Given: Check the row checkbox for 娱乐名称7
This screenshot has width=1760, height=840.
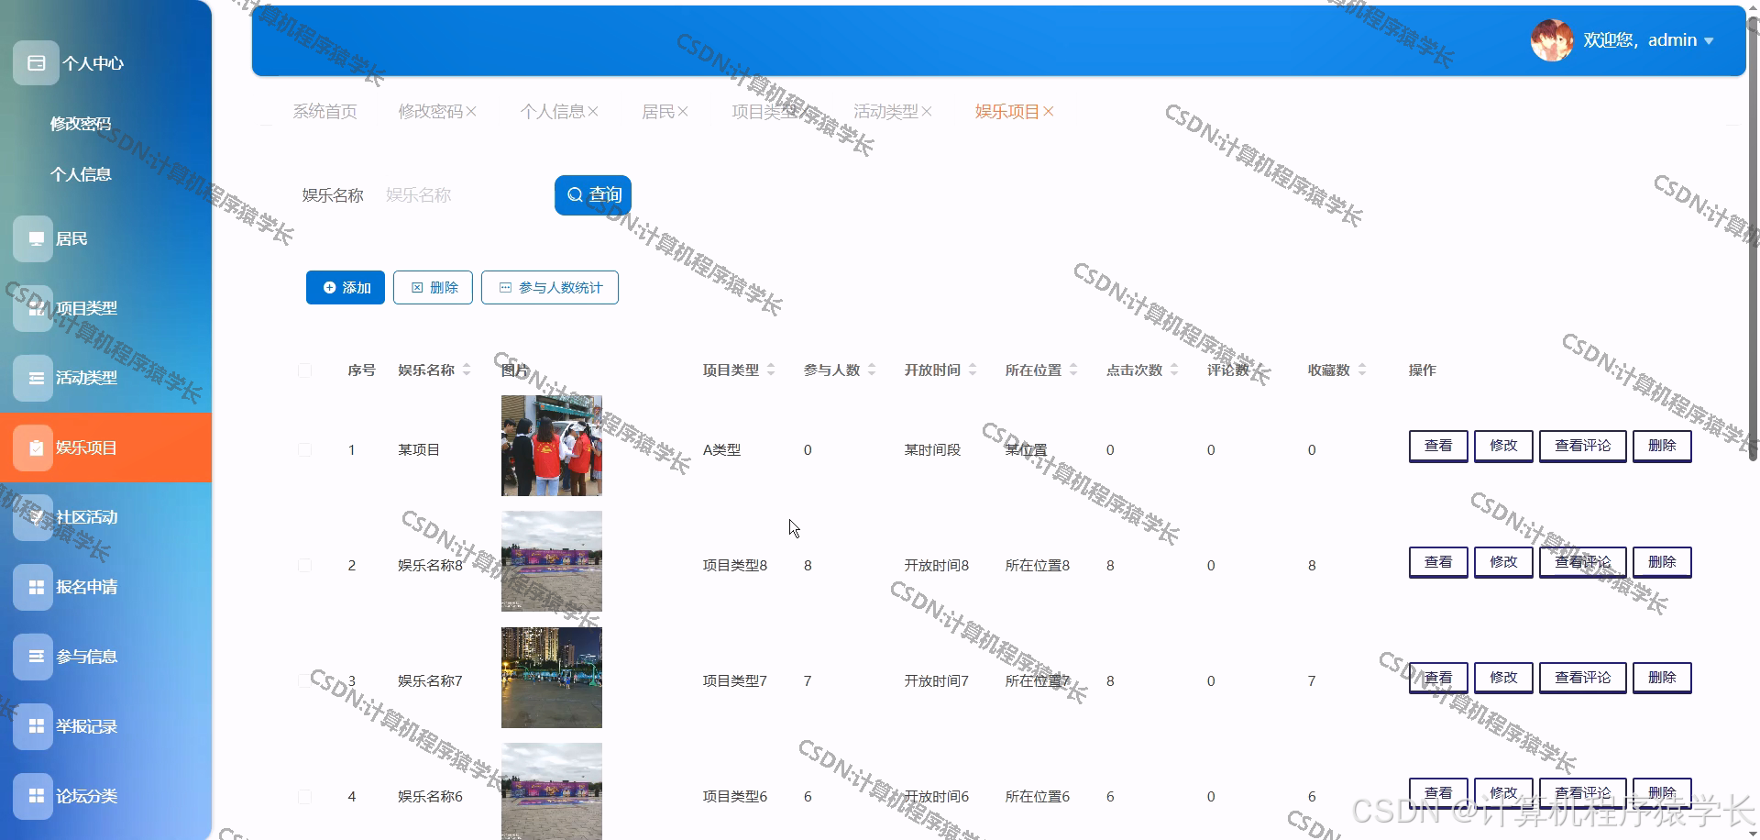Looking at the screenshot, I should 304,681.
